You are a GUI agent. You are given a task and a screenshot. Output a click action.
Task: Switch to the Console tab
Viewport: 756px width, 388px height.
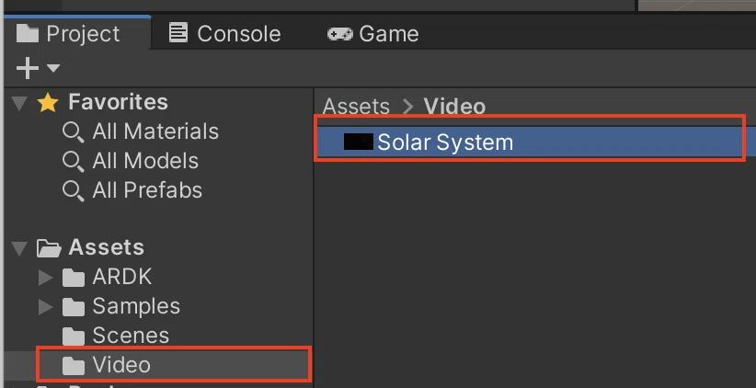coord(224,34)
